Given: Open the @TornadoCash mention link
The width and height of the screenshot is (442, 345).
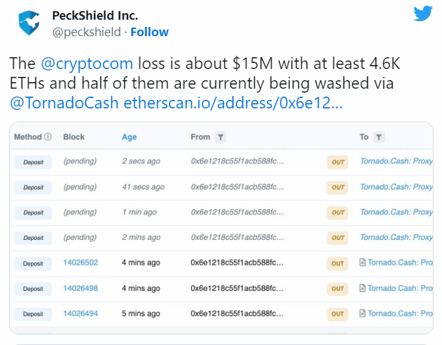Looking at the screenshot, I should click(x=65, y=103).
